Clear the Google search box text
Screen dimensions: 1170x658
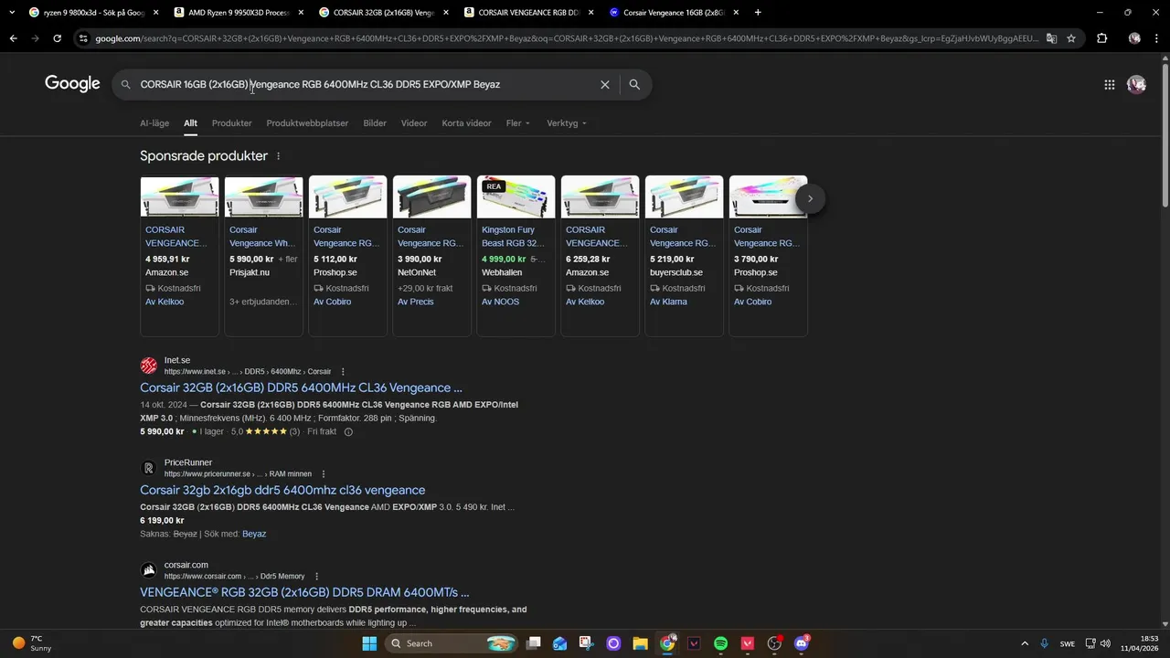point(604,84)
